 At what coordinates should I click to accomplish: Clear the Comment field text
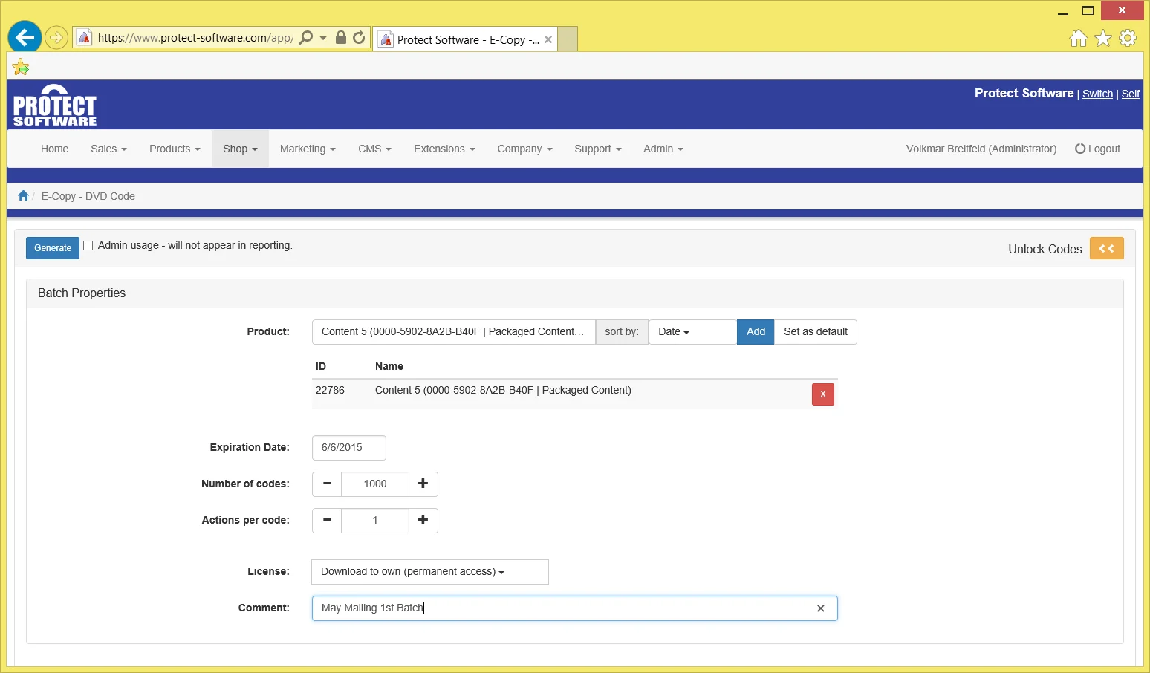click(820, 608)
